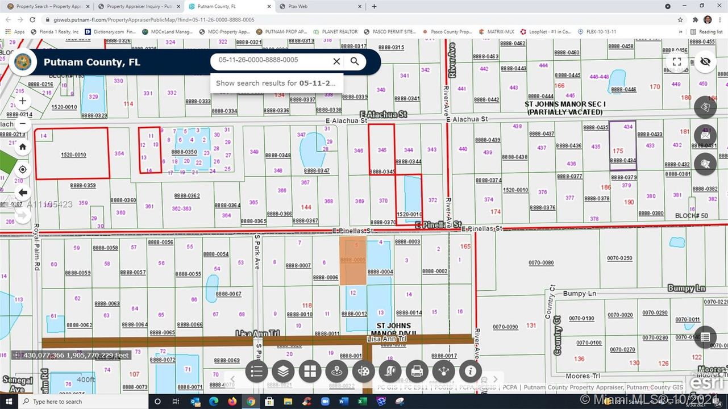Image resolution: width=728 pixels, height=409 pixels.
Task: Open the color palette draw tool
Action: coord(363,372)
